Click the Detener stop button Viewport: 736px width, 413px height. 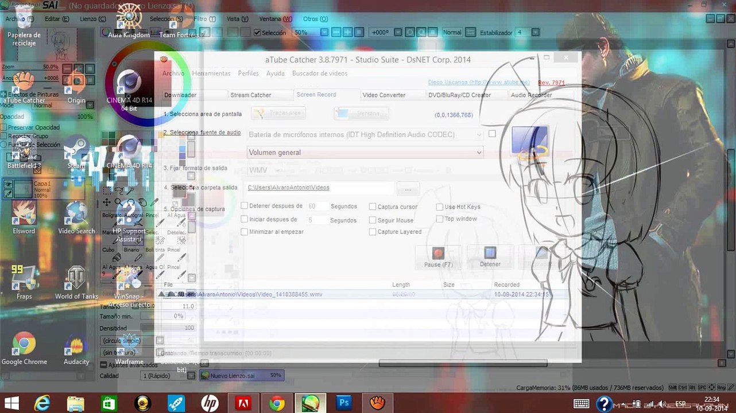coord(490,257)
